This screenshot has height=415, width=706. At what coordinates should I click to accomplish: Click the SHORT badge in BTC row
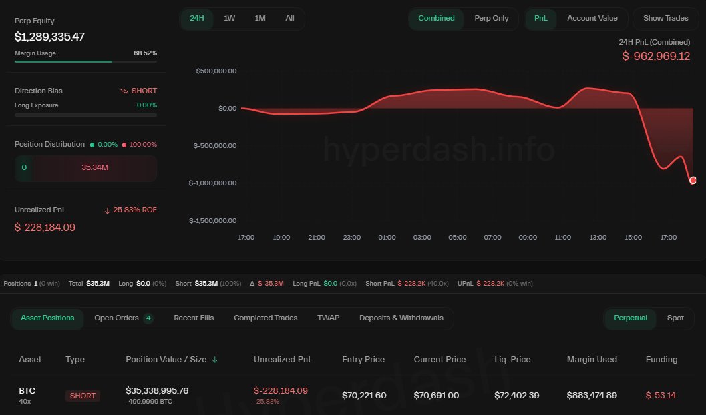click(x=82, y=396)
